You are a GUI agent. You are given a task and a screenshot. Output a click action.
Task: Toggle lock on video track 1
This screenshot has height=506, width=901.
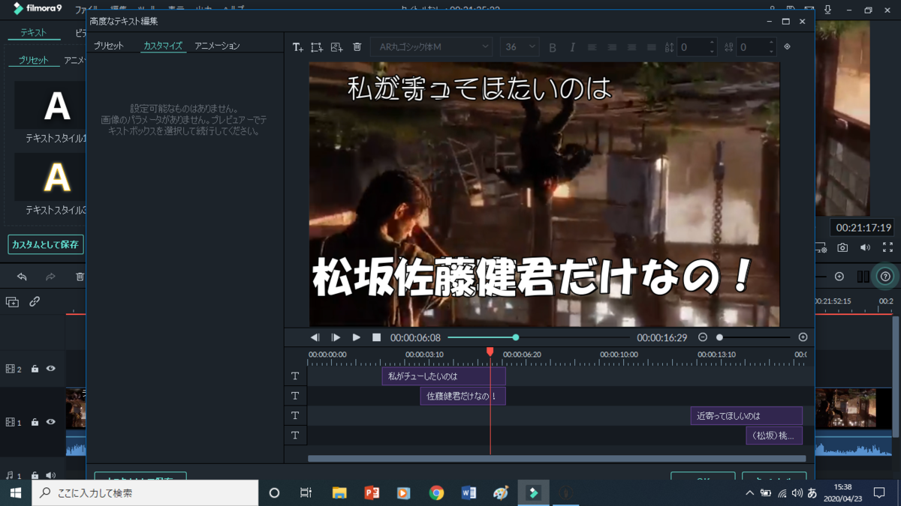tap(35, 422)
